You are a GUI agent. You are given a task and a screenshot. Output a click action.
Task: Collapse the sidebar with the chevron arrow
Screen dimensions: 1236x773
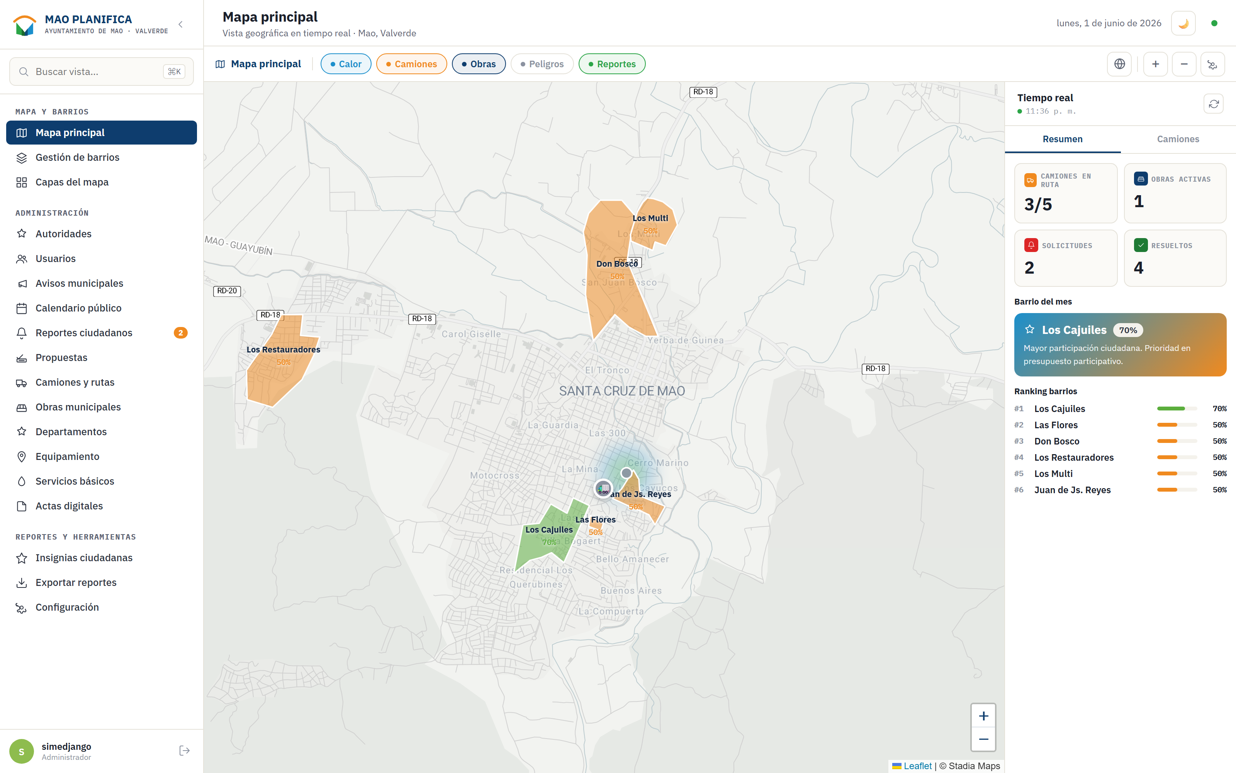click(180, 24)
